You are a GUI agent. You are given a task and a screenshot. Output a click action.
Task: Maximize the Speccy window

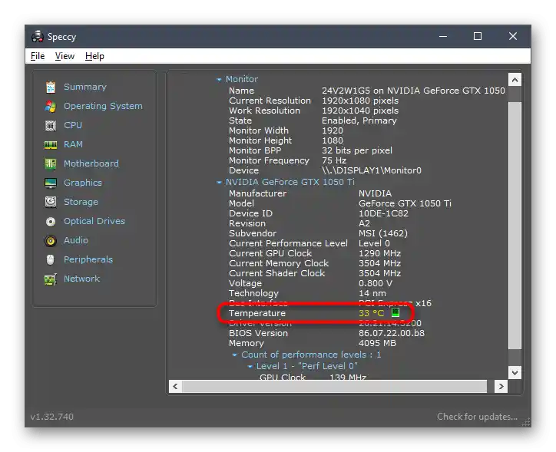[x=478, y=36]
